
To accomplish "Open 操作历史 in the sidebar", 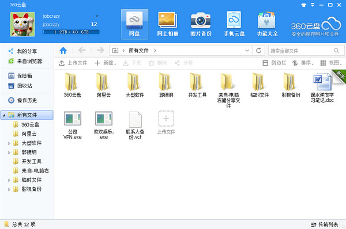I will pos(22,101).
